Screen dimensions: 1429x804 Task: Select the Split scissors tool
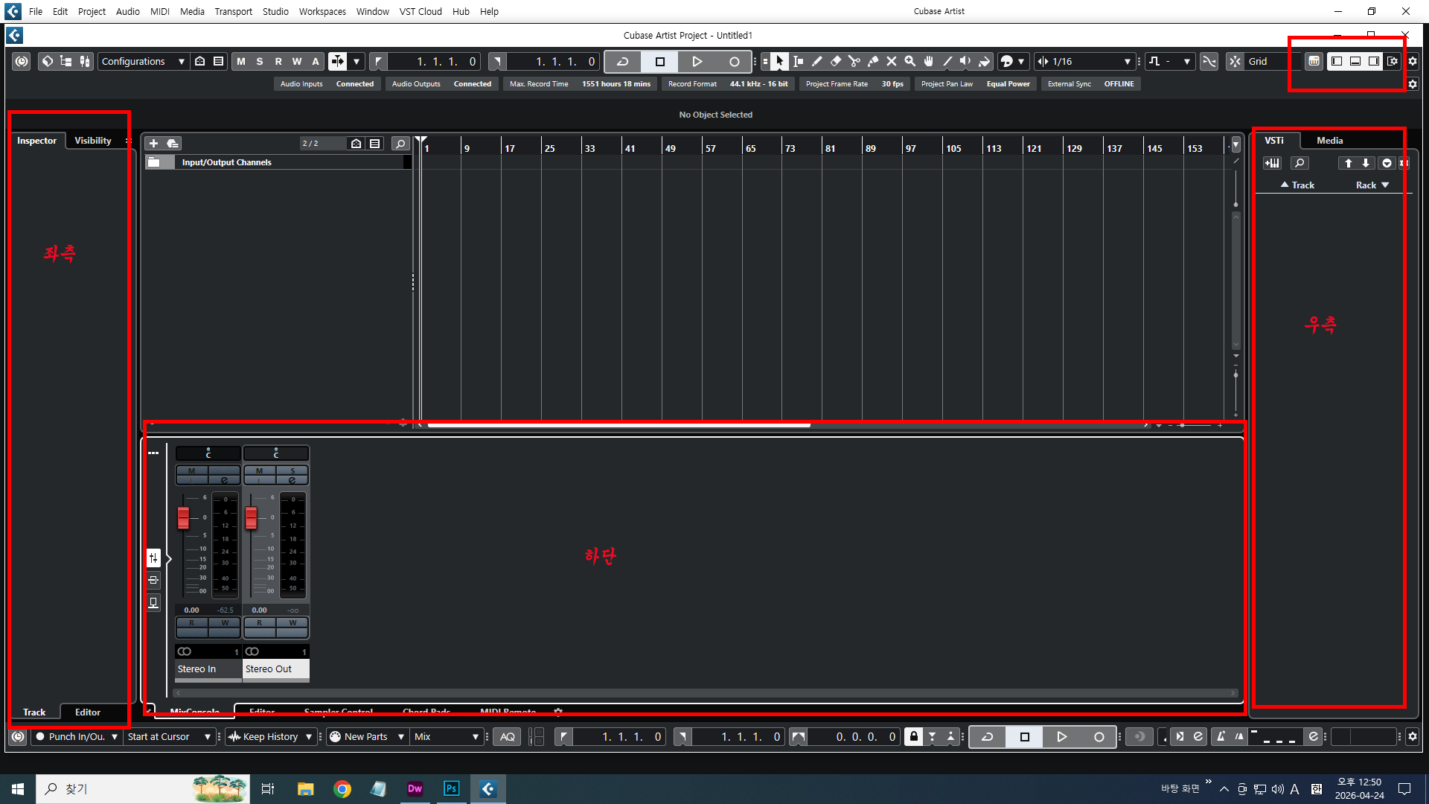point(854,62)
